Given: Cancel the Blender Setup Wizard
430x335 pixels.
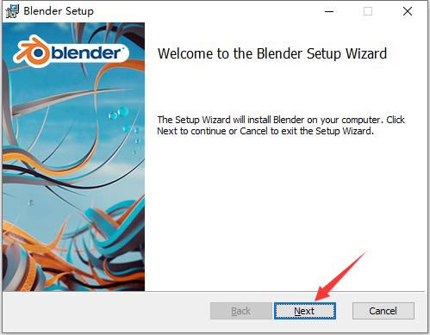Looking at the screenshot, I should (383, 311).
